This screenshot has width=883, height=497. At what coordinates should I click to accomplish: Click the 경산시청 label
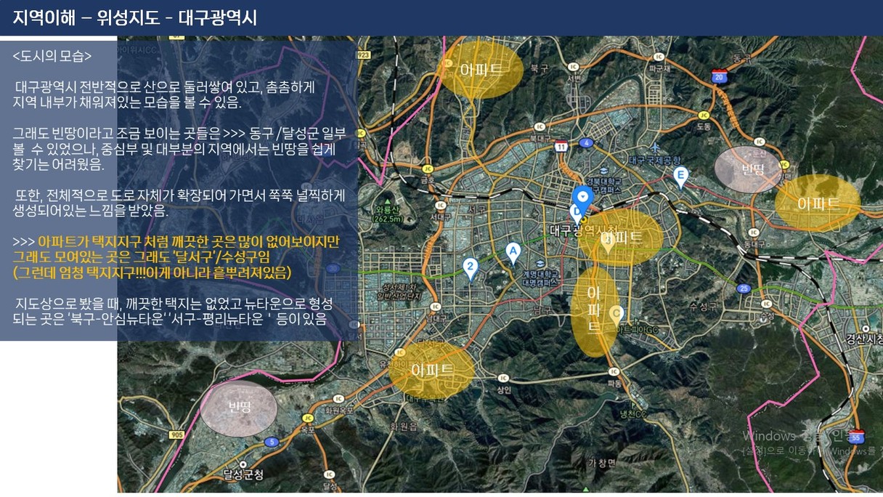864,339
